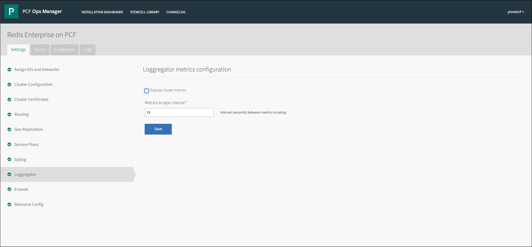Switch to the Status tab
Image resolution: width=532 pixels, height=247 pixels.
(40, 50)
